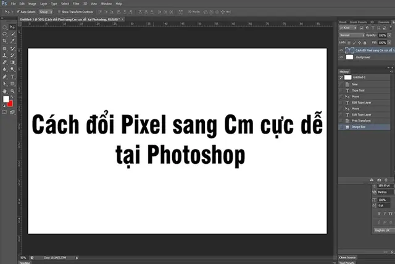Filter layers by pixel layer icon
The image size is (395, 264).
pos(361,28)
